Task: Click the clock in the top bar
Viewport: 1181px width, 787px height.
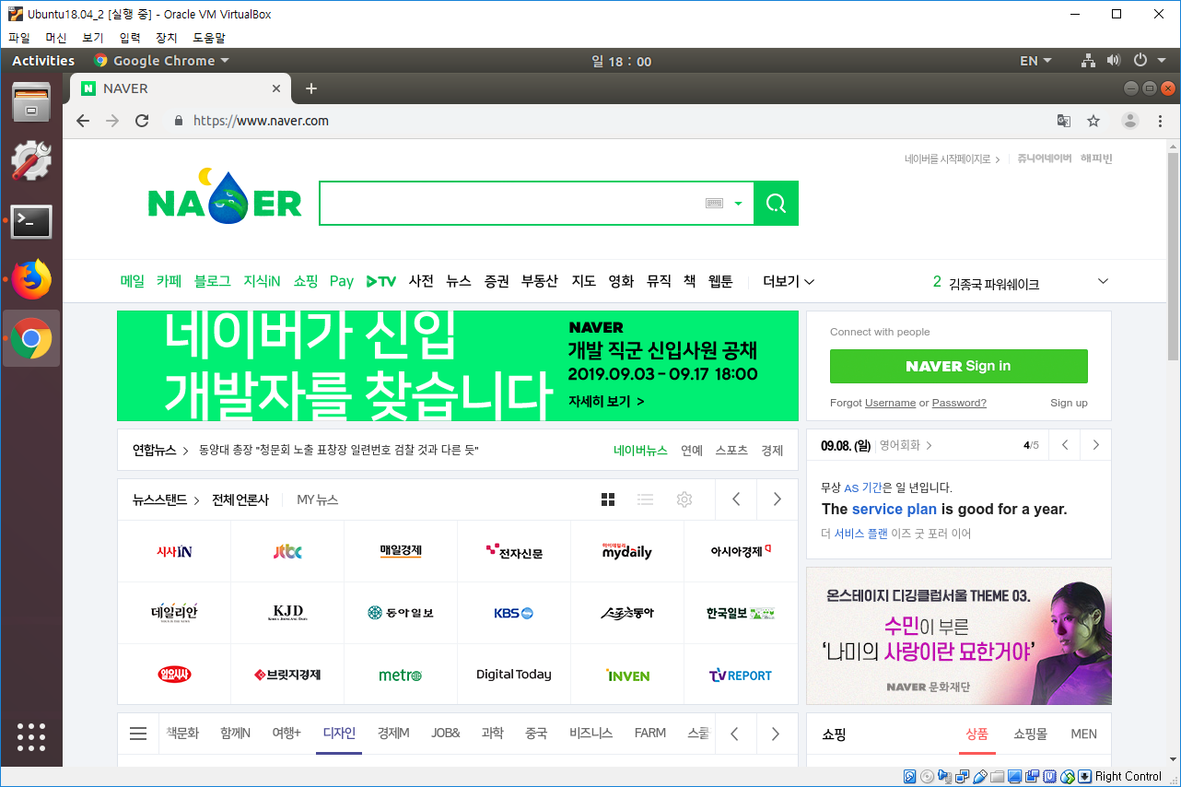Action: coord(621,61)
